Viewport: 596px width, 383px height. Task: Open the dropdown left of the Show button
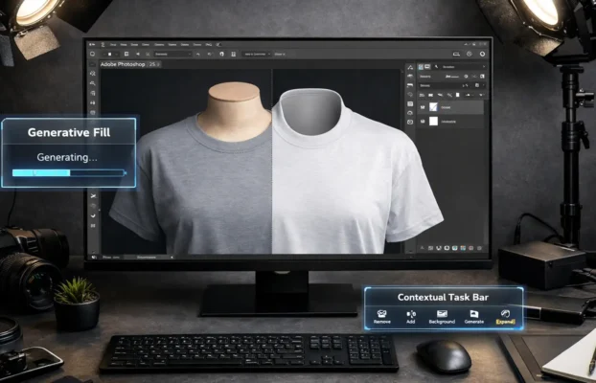tap(258, 55)
